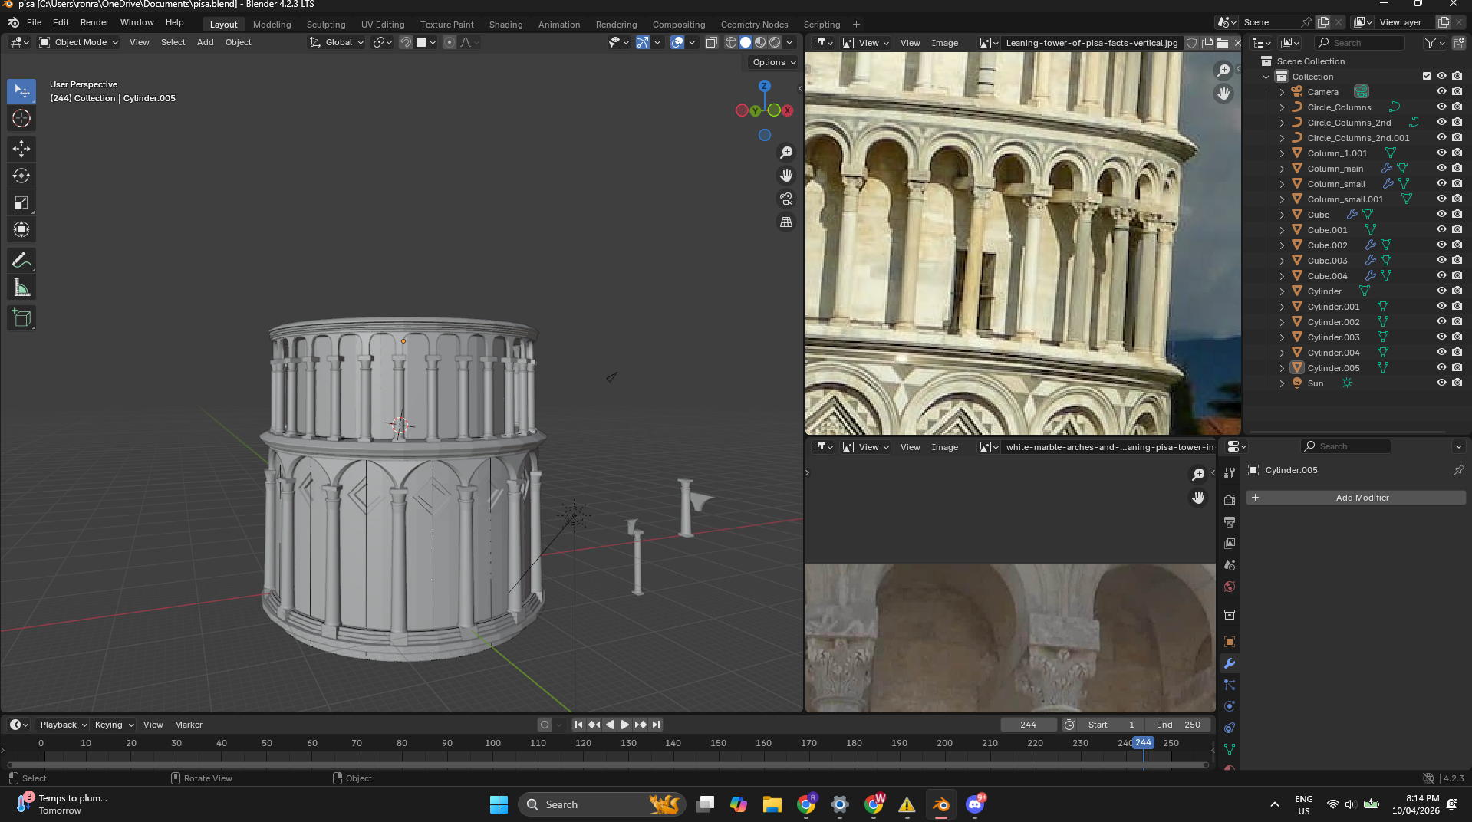
Task: Disable Cube.002 in renders
Action: tap(1457, 245)
